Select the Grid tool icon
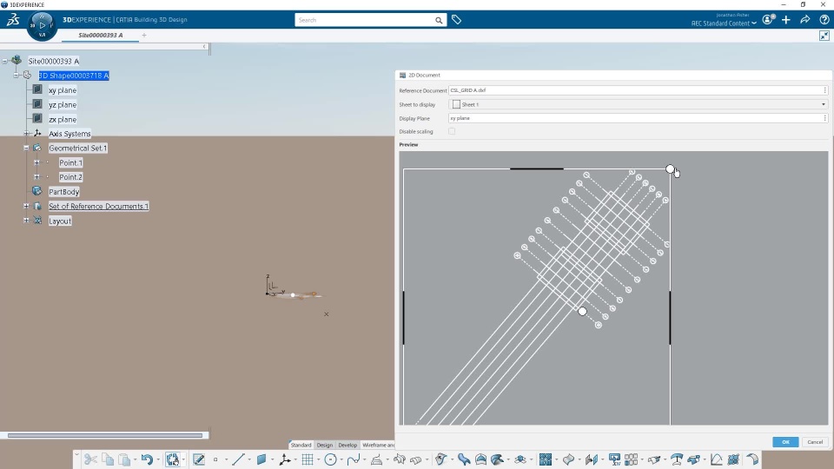Viewport: 834px width, 469px height. (x=308, y=459)
